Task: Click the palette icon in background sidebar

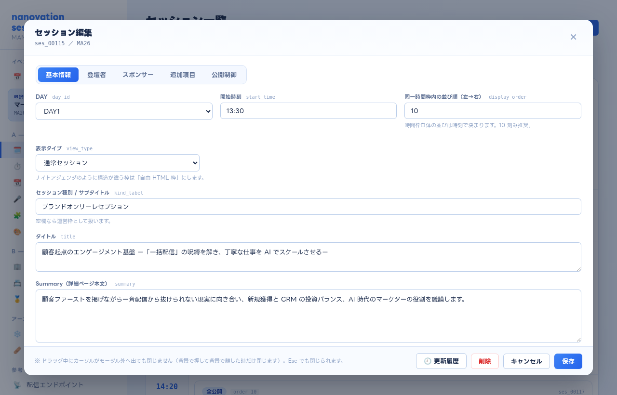Action: tap(17, 232)
